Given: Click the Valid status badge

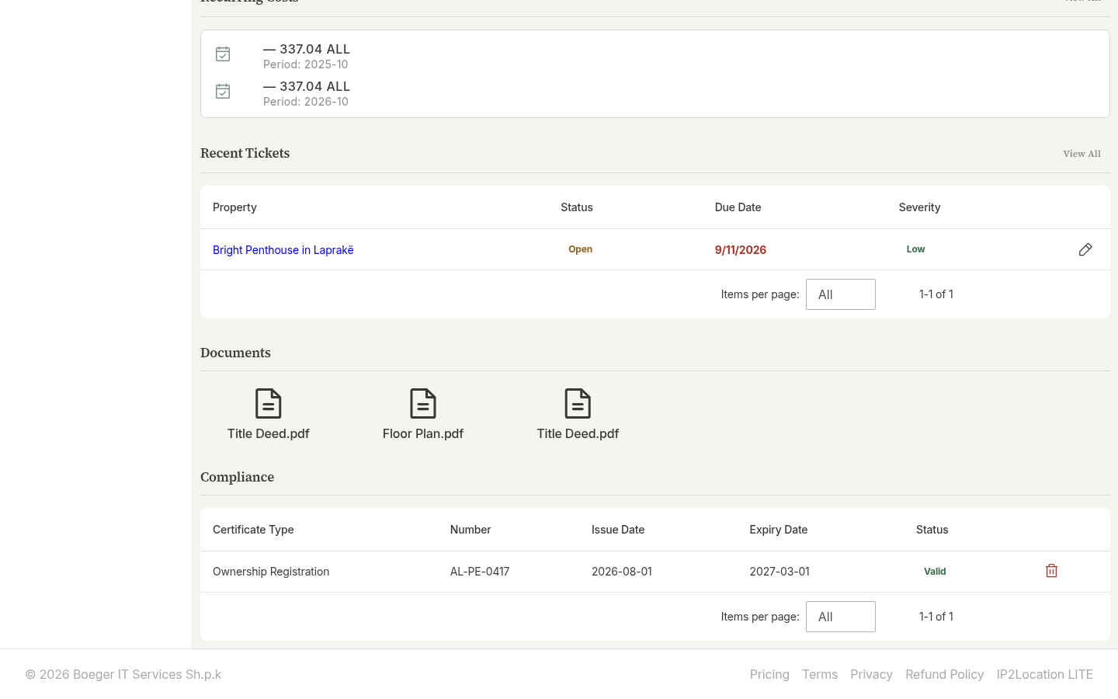Looking at the screenshot, I should coord(935,572).
